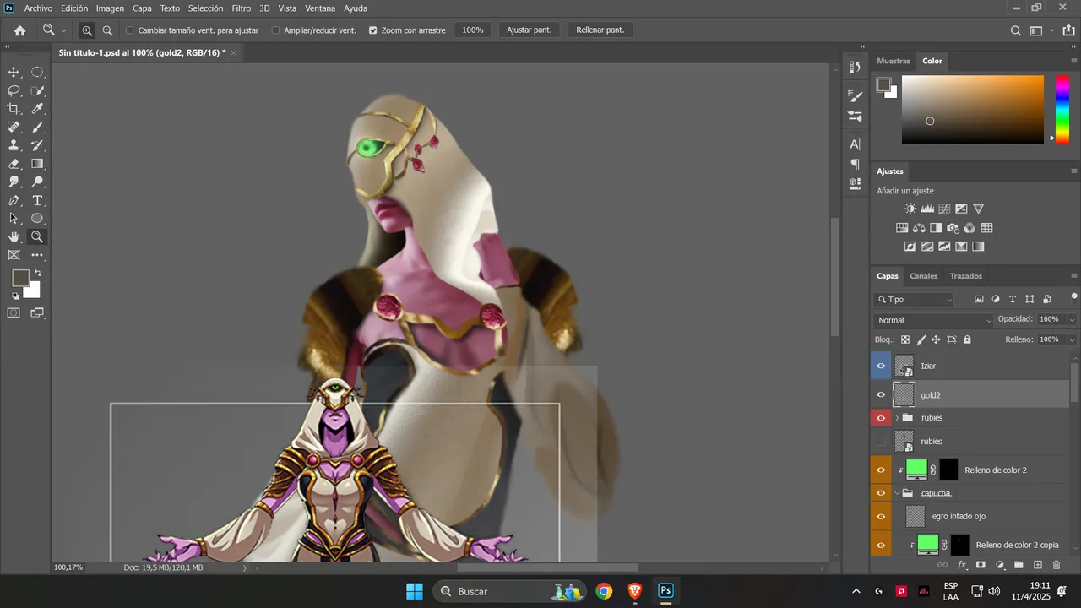Uncheck Zoom con arrastre option

click(x=372, y=30)
